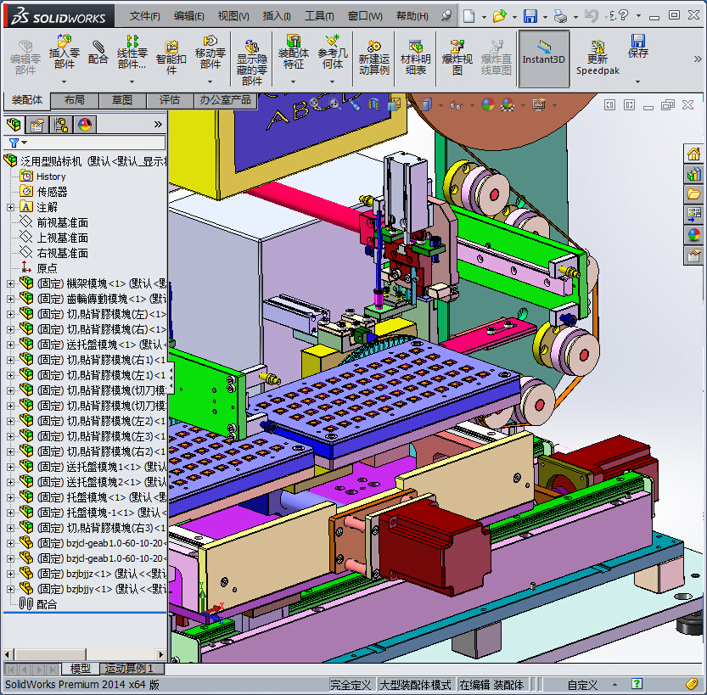The height and width of the screenshot is (695, 707).
Task: Select the Mate (配合) paperclip tool
Action: pyautogui.click(x=98, y=52)
